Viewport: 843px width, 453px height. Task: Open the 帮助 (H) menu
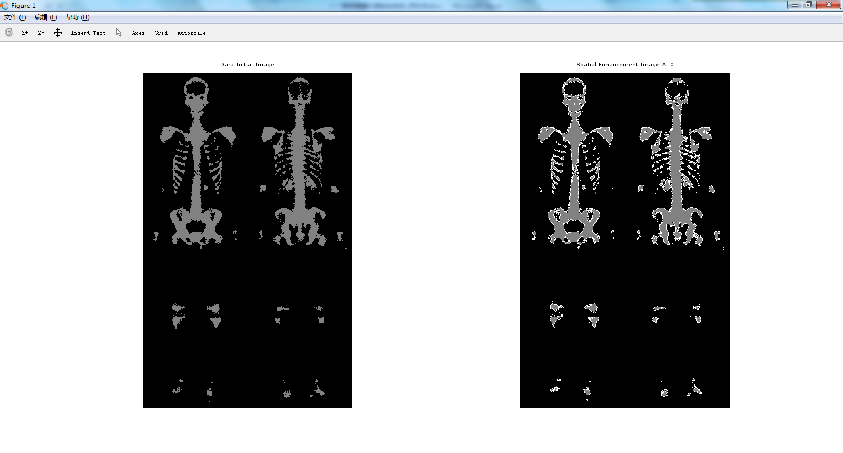[x=77, y=17]
